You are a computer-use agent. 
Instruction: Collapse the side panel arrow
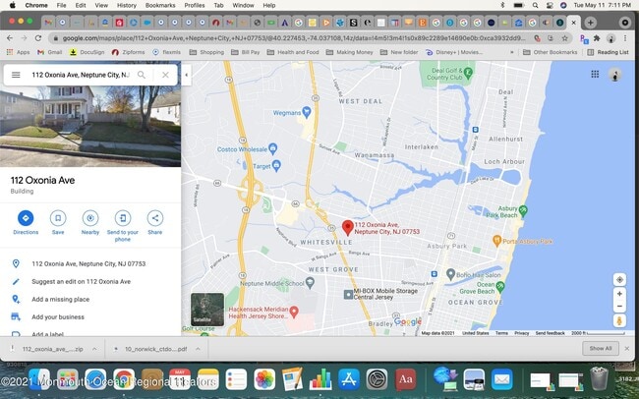[x=186, y=75]
